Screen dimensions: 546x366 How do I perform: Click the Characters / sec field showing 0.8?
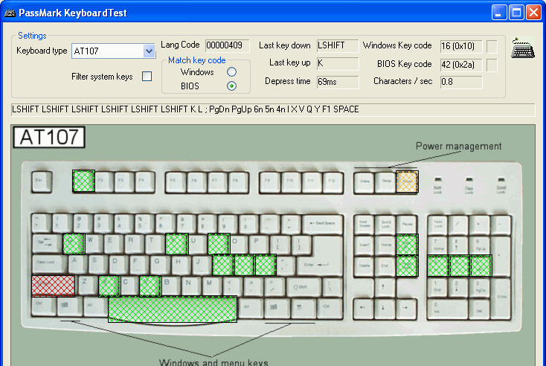pyautogui.click(x=461, y=82)
